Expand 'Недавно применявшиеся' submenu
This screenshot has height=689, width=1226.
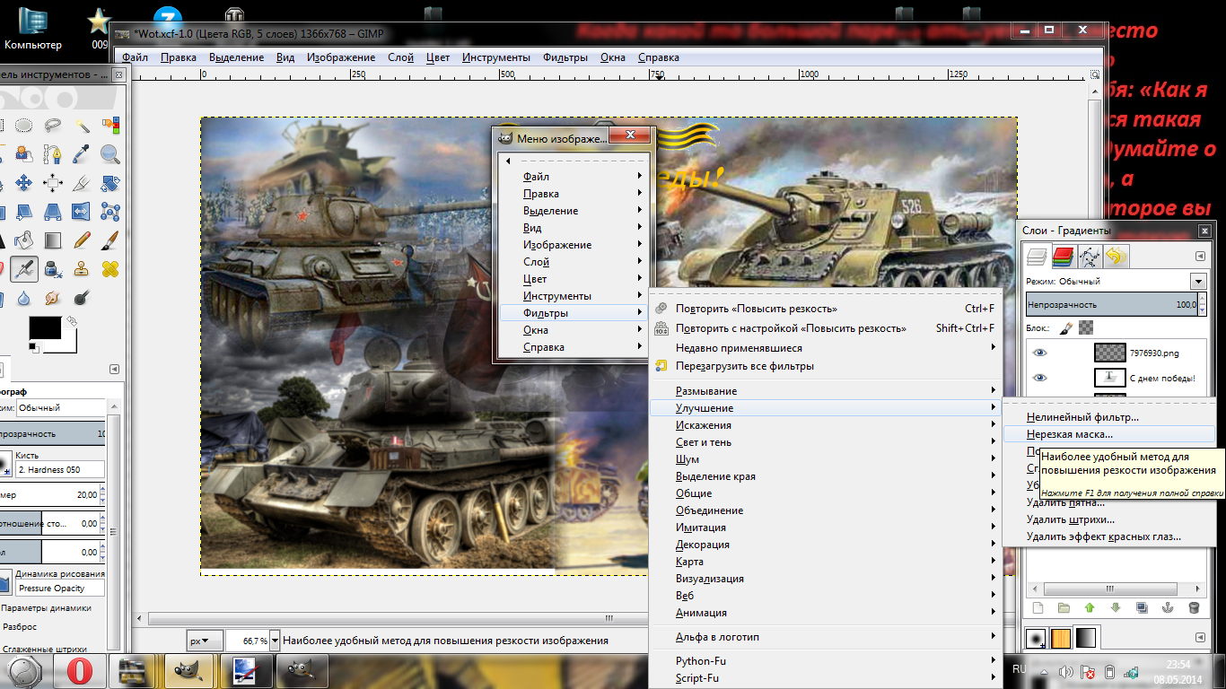(826, 347)
